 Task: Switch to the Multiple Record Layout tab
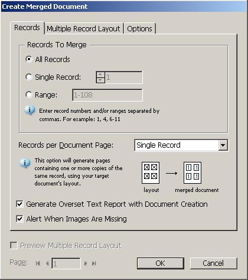(x=83, y=29)
